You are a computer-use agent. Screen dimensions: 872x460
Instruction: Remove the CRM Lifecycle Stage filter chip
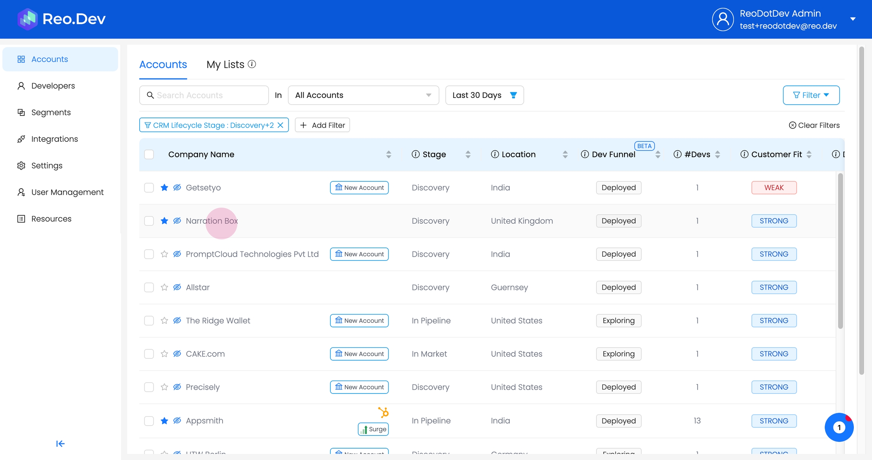click(x=280, y=125)
